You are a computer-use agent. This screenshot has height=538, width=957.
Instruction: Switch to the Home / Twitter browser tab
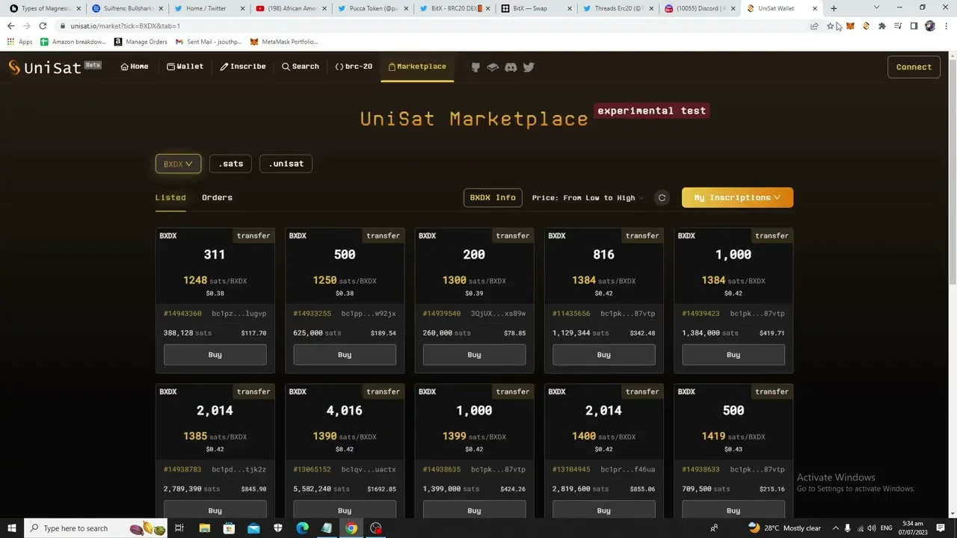pyautogui.click(x=206, y=8)
